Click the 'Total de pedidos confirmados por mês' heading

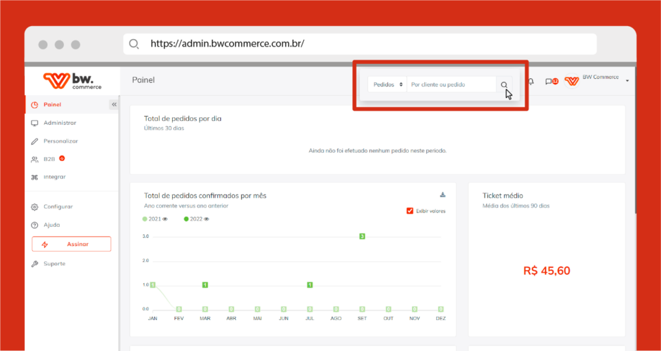point(205,196)
